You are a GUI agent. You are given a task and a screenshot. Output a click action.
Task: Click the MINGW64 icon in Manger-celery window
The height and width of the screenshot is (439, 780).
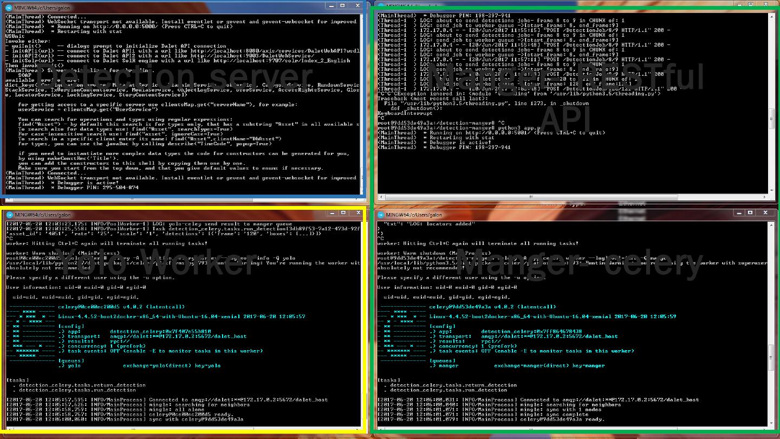coord(381,215)
